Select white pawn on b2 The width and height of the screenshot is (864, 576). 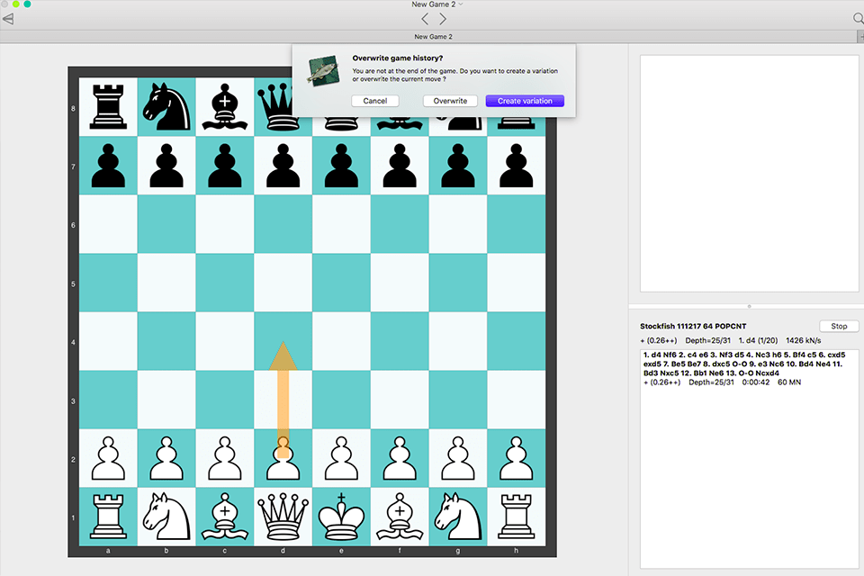(166, 459)
